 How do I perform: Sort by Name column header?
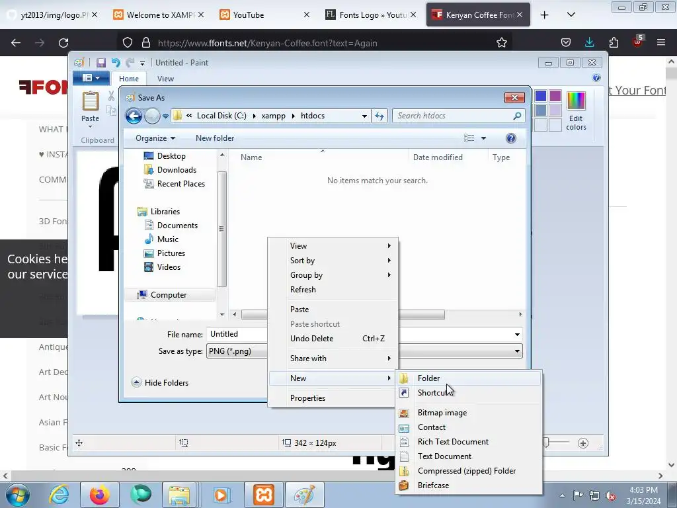tap(251, 157)
